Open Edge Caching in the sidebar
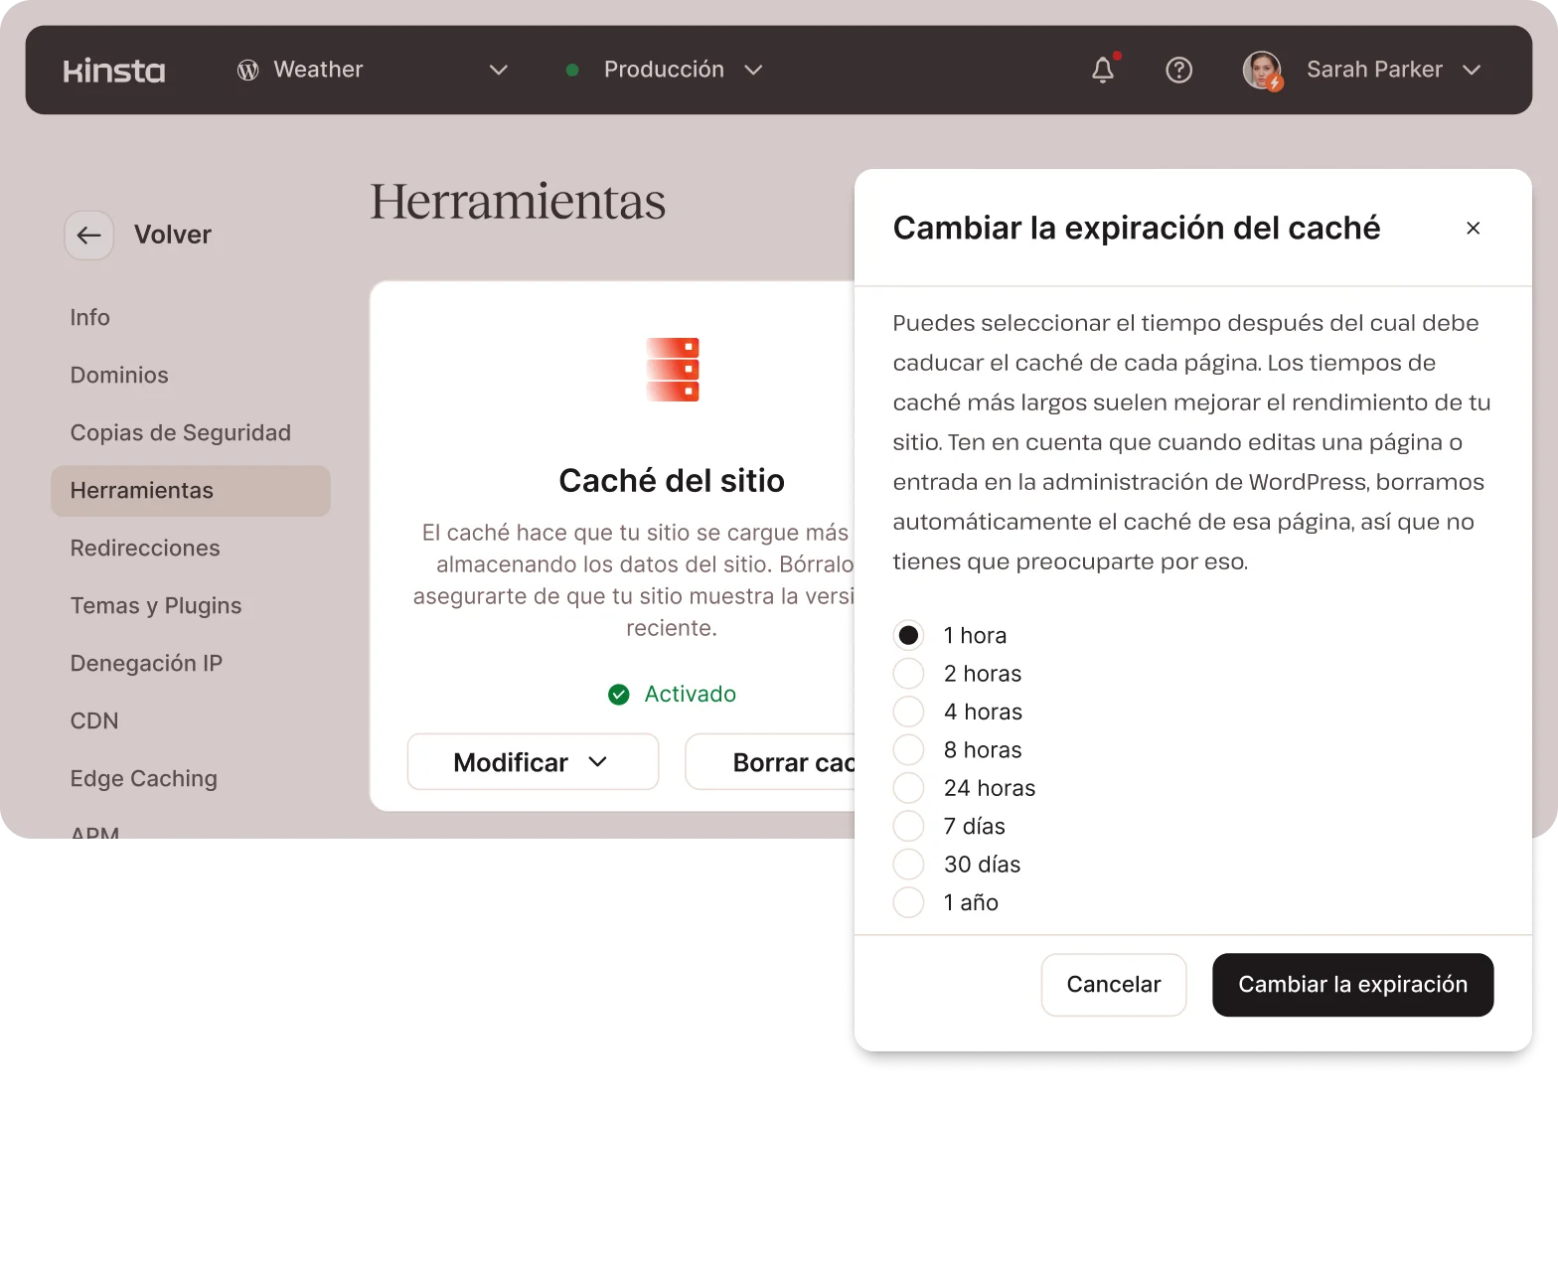This screenshot has width=1558, height=1272. coord(144,779)
